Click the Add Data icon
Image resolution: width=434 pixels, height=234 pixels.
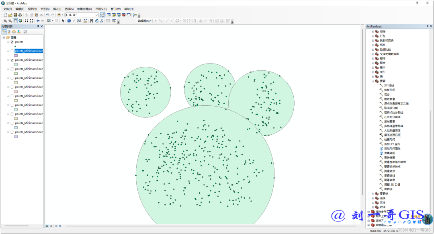(x=59, y=15)
